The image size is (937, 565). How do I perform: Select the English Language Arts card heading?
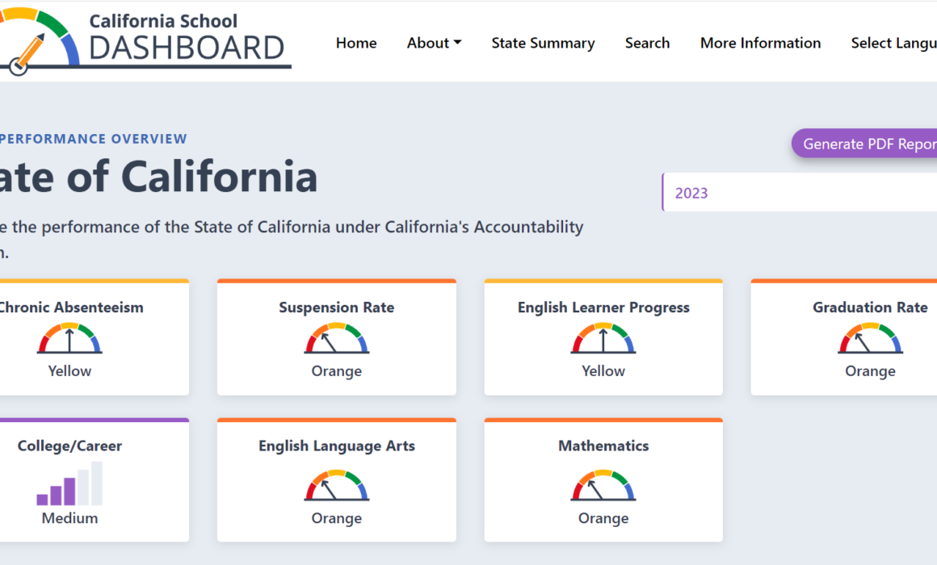click(x=337, y=446)
